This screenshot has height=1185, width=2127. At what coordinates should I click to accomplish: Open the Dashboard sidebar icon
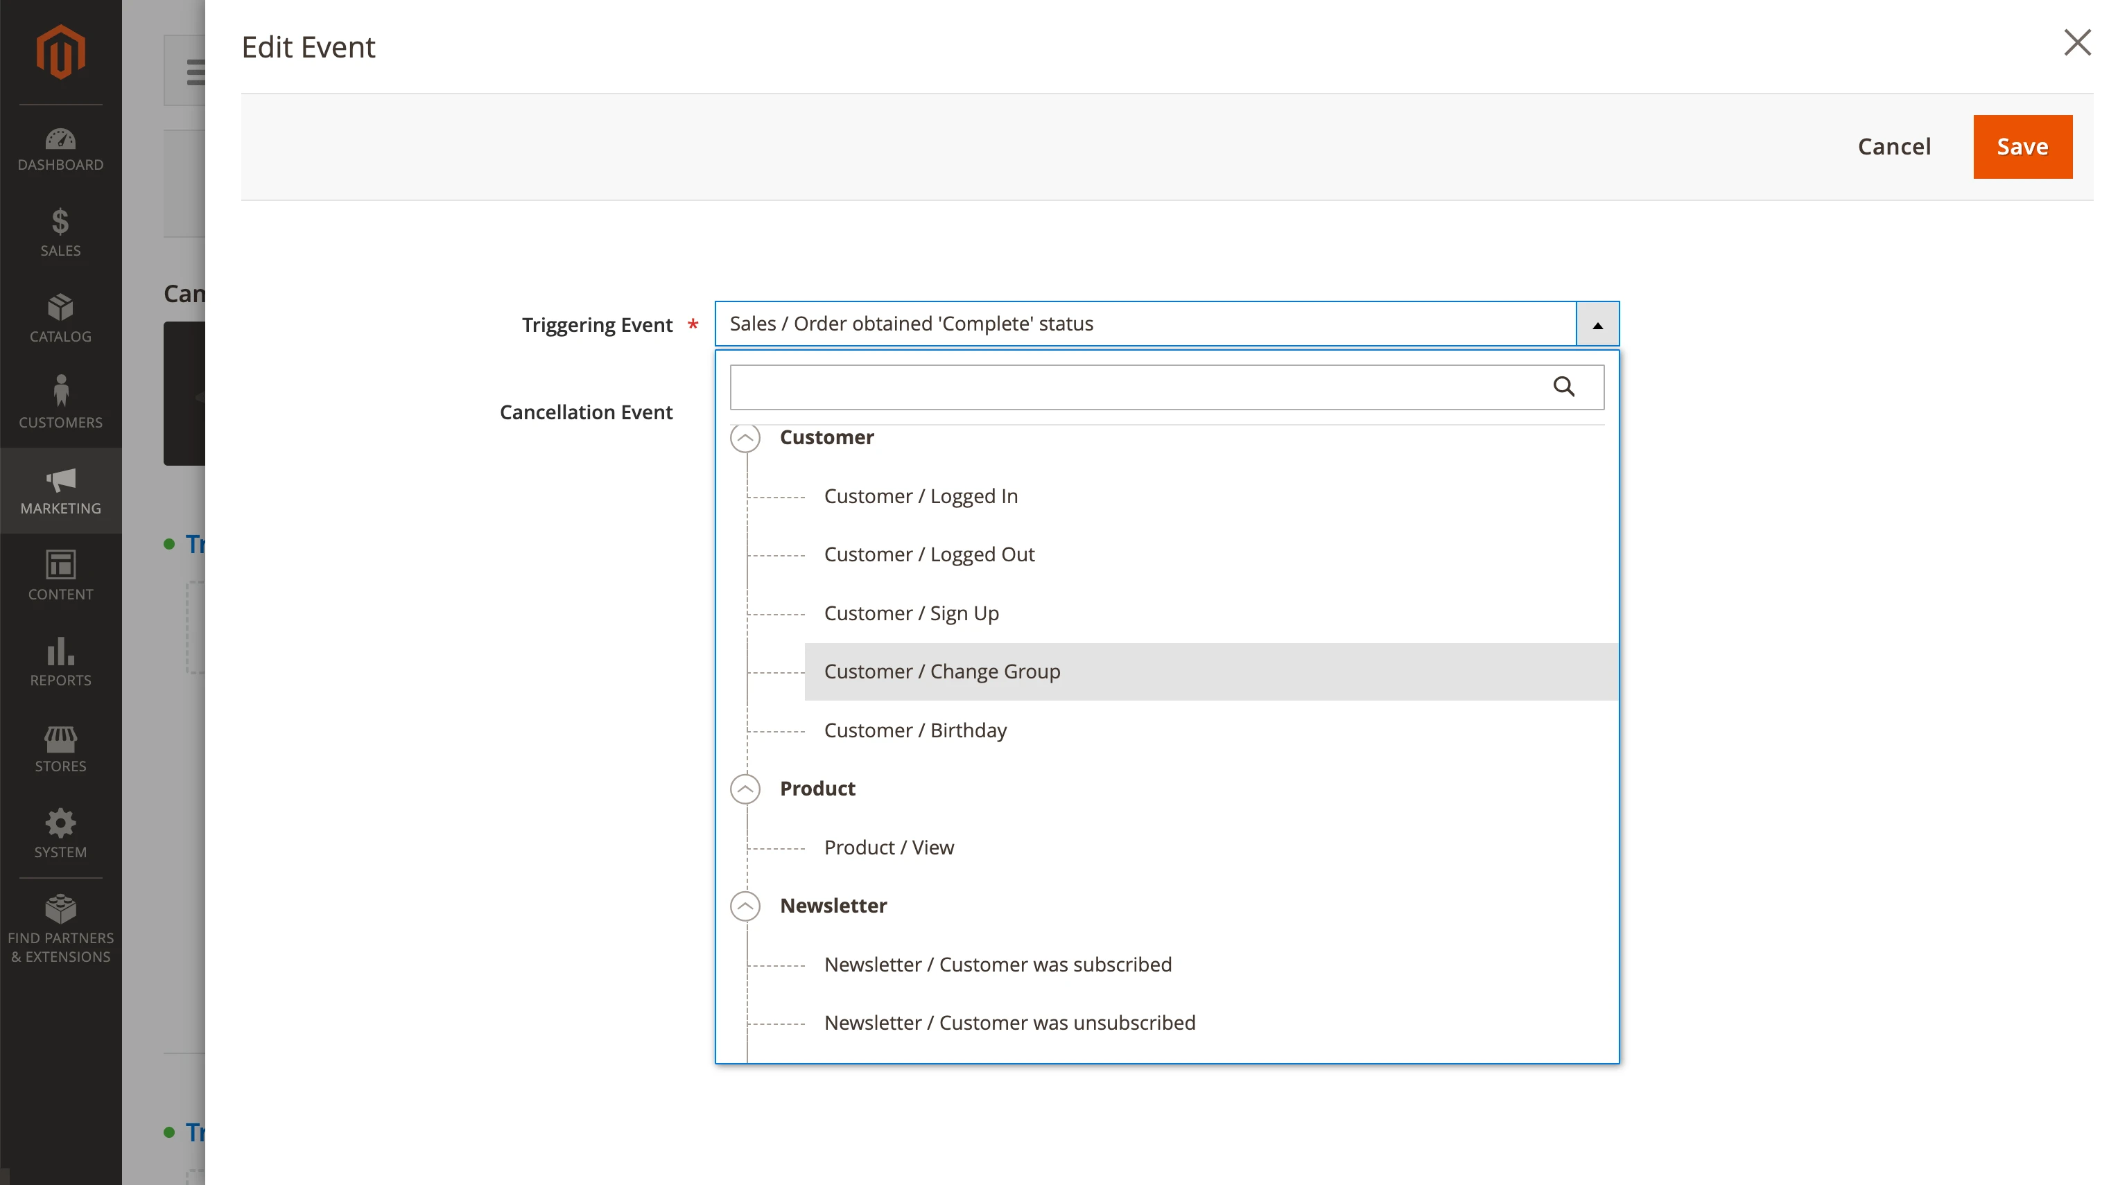(60, 140)
